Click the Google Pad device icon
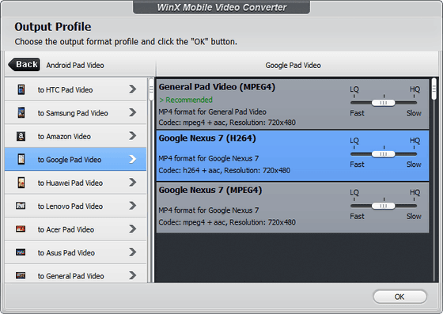The width and height of the screenshot is (443, 314). (21, 159)
